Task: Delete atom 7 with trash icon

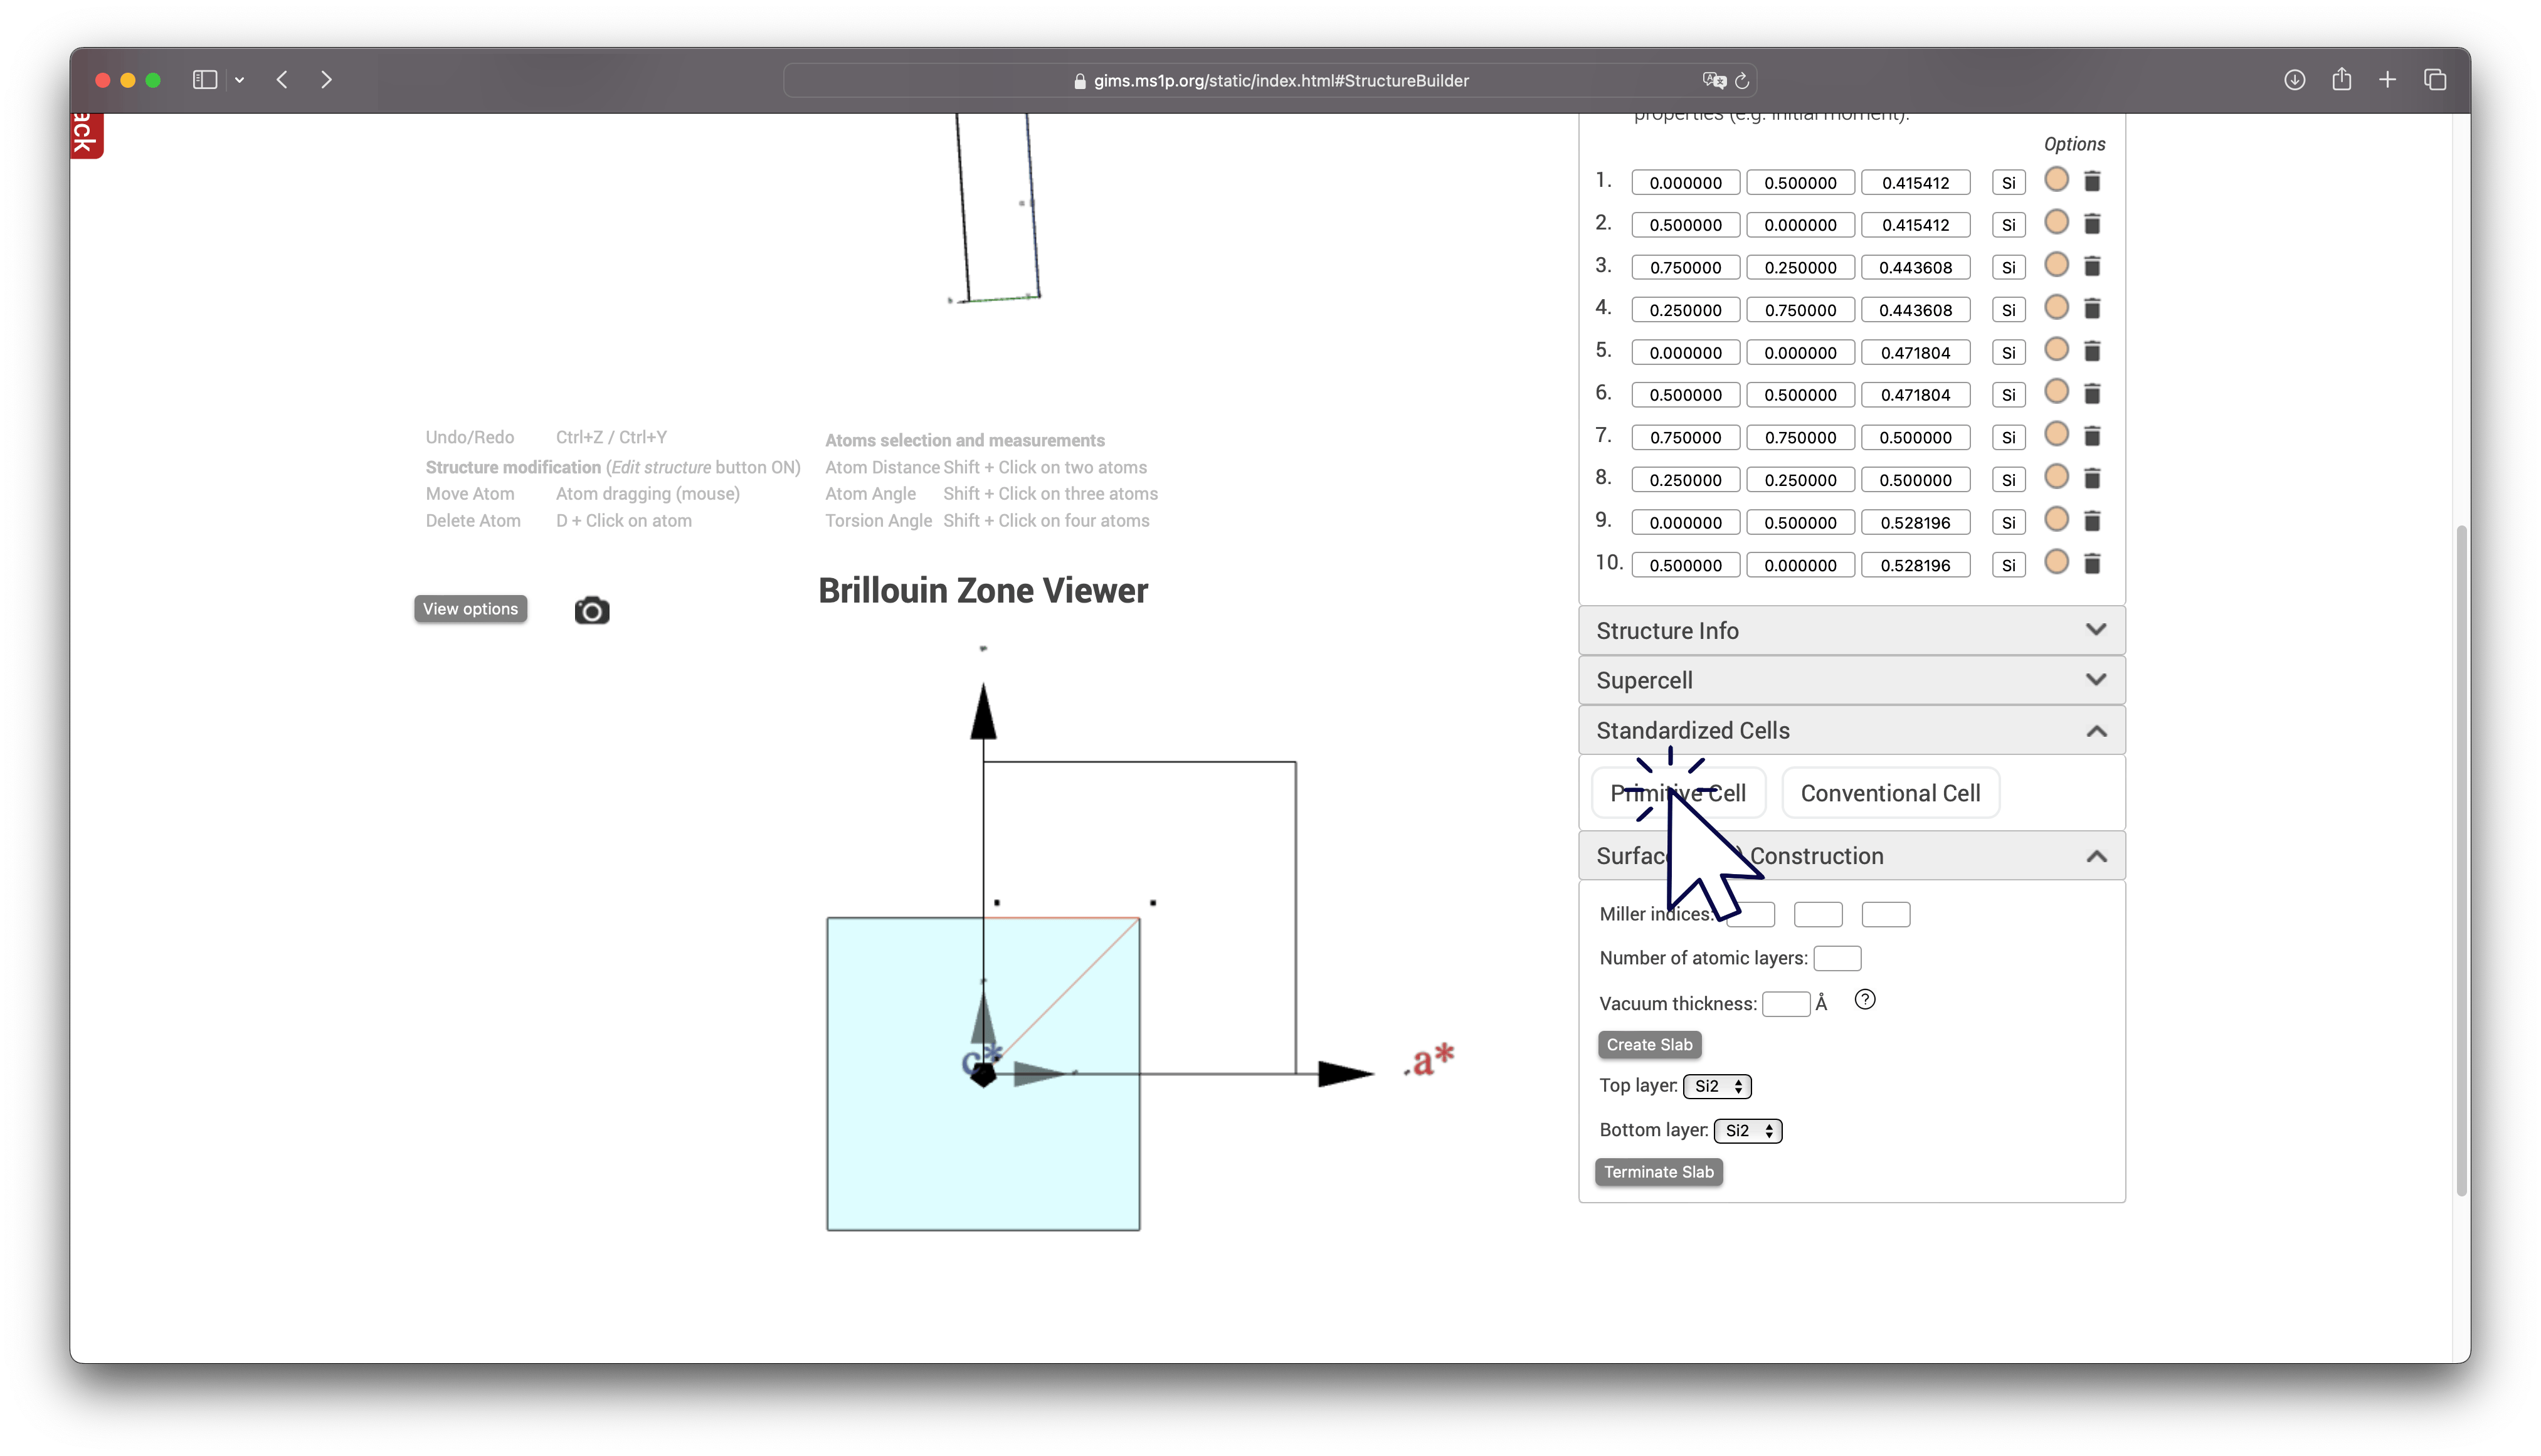Action: 2092,436
